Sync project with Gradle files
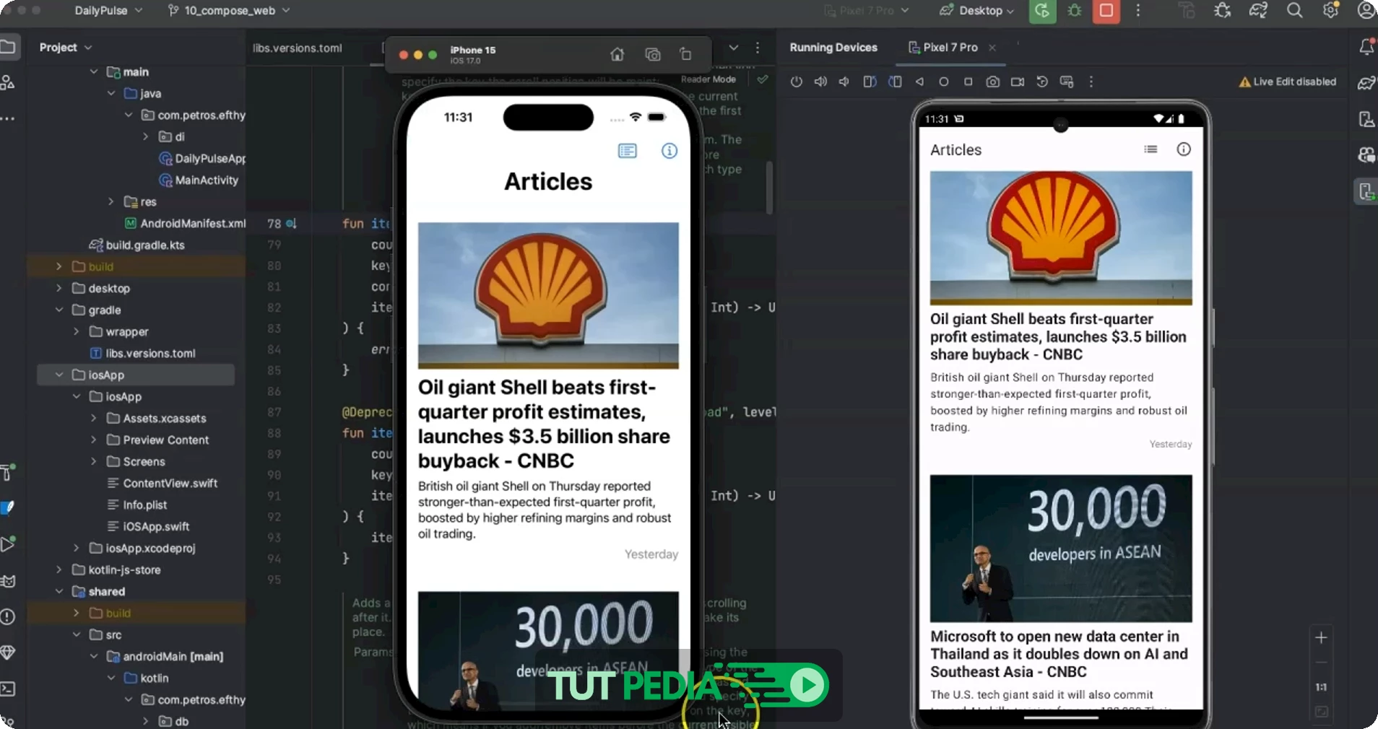The width and height of the screenshot is (1378, 729). tap(1259, 11)
